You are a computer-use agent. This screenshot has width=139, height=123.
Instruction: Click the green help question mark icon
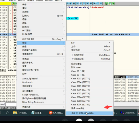(x=113, y=4)
